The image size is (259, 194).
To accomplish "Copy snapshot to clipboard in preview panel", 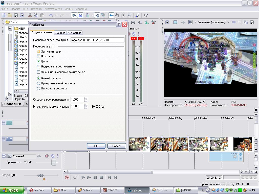I will click(x=246, y=22).
